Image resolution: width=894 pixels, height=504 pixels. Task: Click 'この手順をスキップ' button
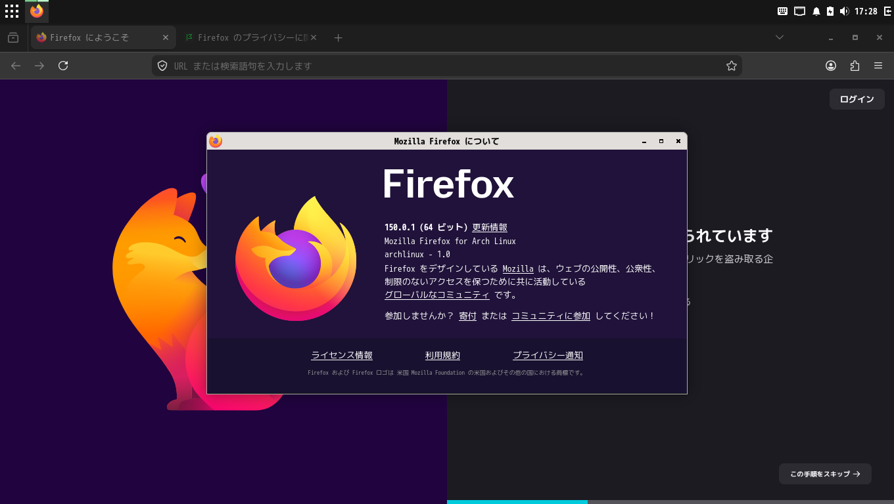point(825,474)
